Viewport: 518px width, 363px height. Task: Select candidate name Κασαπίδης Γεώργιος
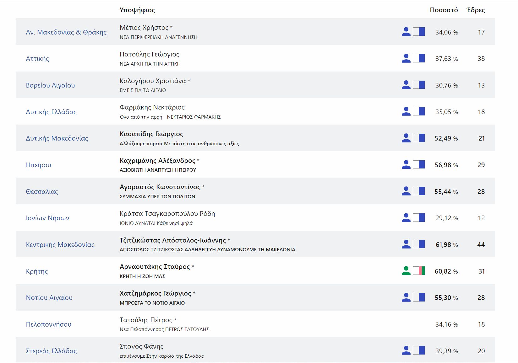tap(151, 134)
